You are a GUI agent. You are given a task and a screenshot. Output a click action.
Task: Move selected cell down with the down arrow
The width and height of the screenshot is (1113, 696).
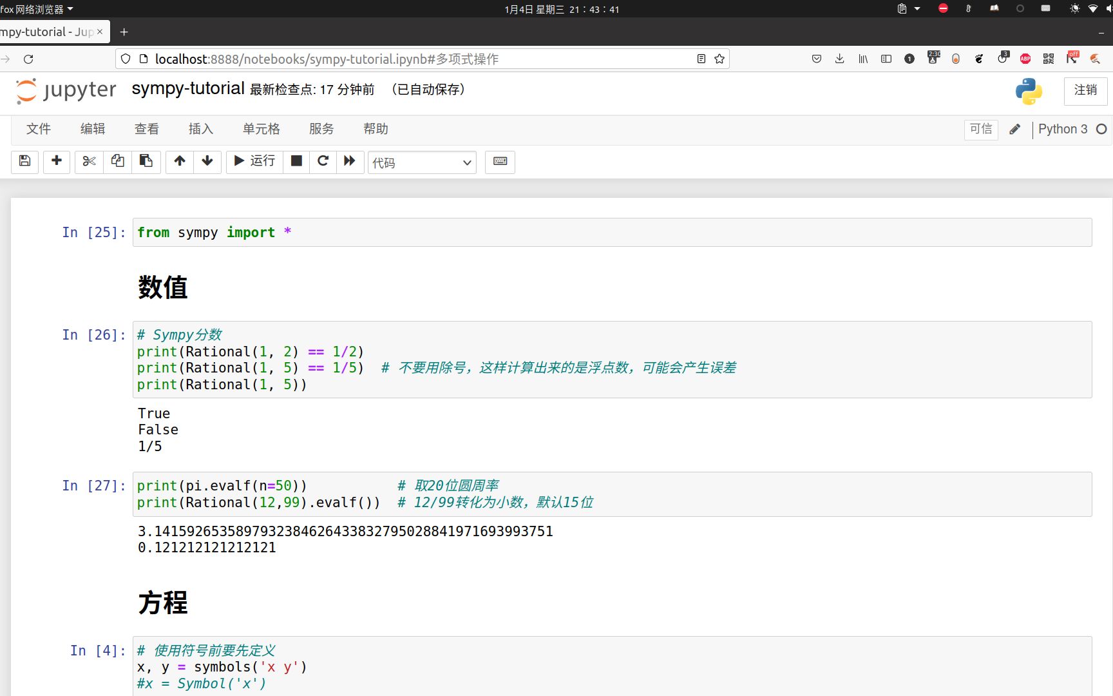pyautogui.click(x=207, y=161)
